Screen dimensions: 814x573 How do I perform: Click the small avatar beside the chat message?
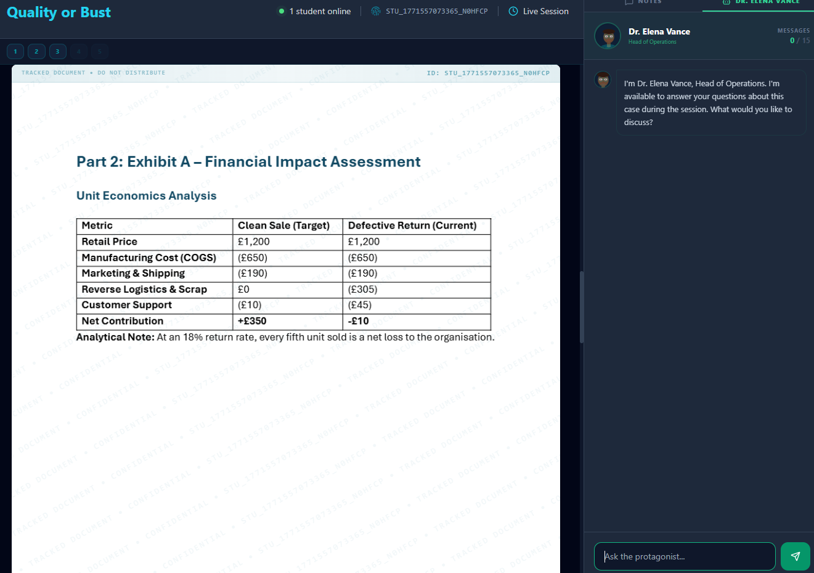point(603,79)
